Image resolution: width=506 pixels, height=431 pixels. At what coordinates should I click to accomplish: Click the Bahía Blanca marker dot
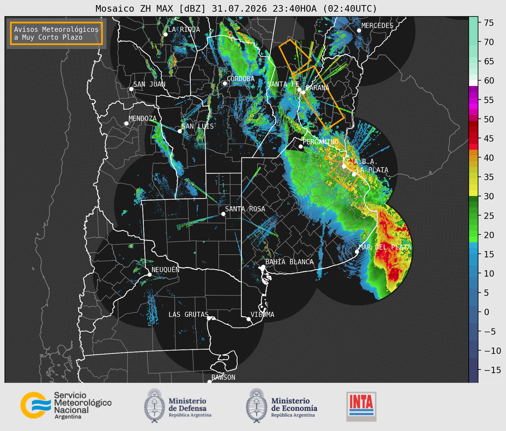coord(263,267)
